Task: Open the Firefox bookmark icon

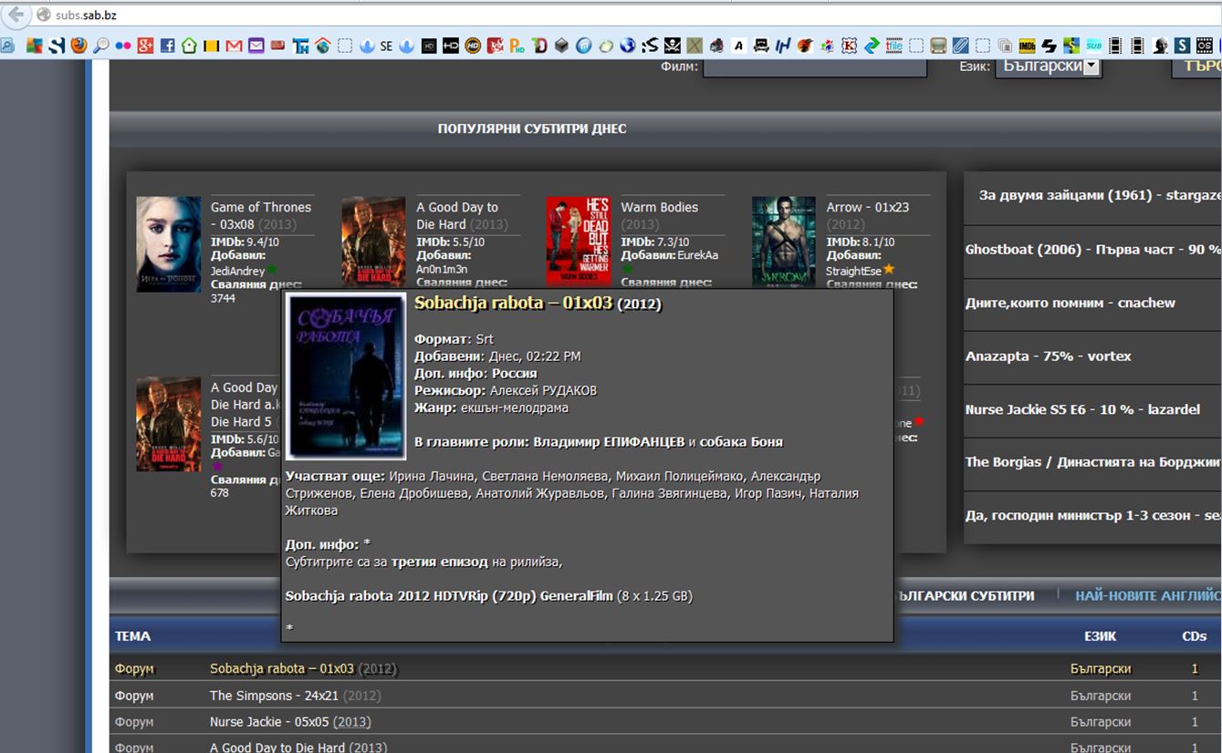Action: (x=78, y=46)
